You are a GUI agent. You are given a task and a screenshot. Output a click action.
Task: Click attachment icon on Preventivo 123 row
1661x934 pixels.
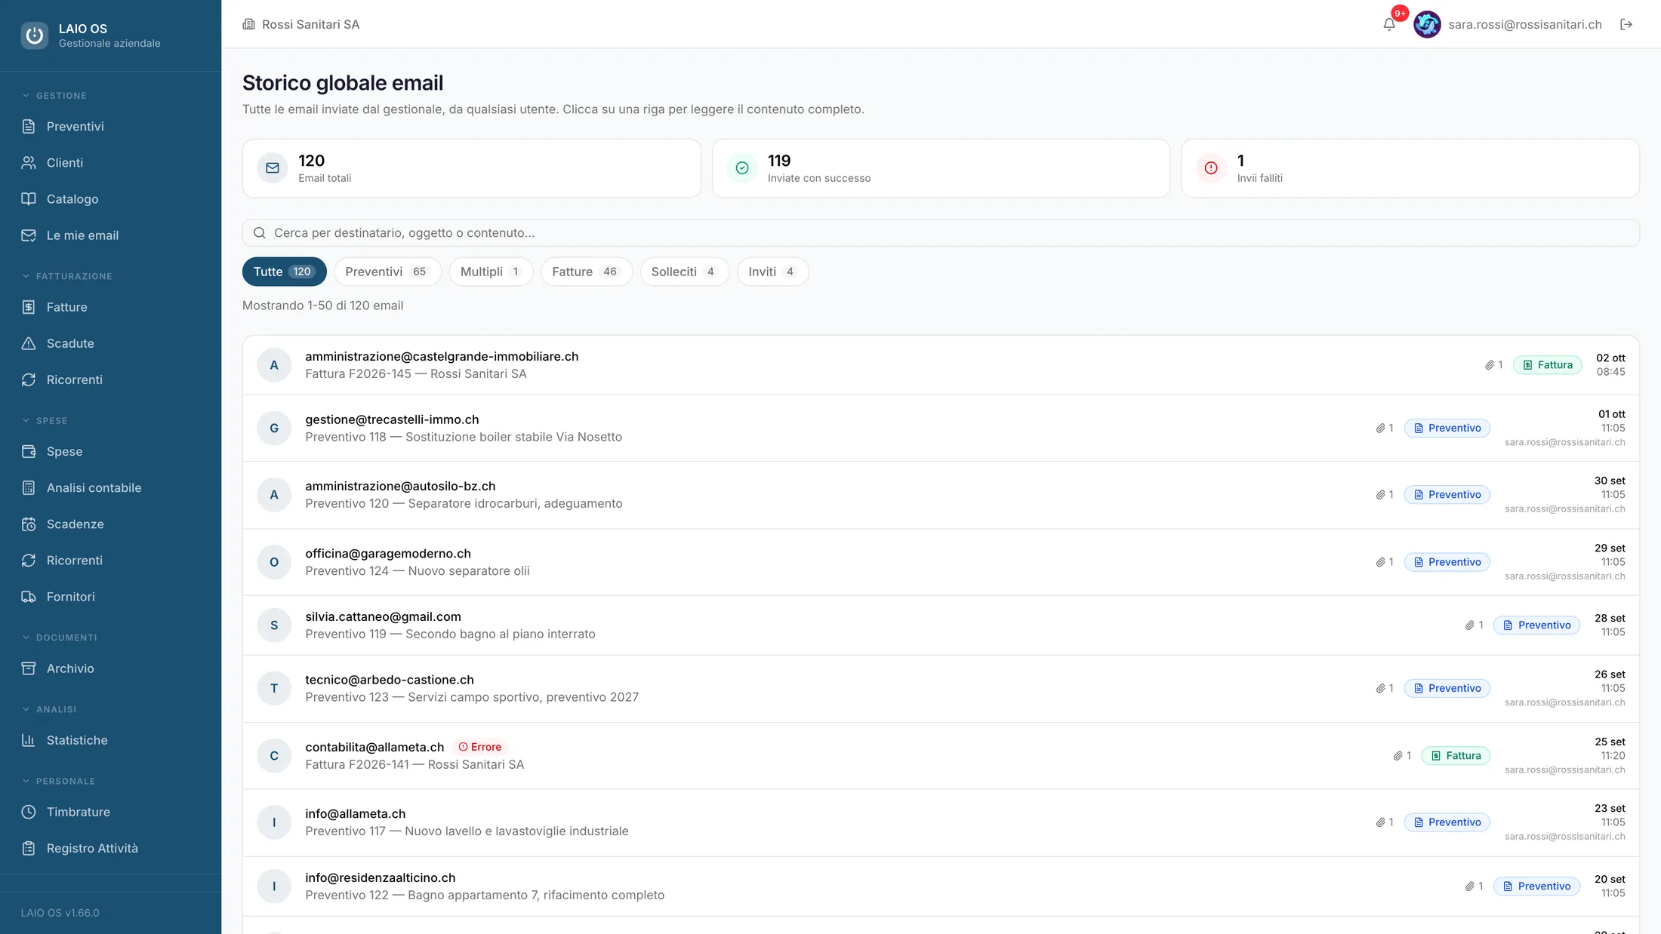click(x=1381, y=688)
